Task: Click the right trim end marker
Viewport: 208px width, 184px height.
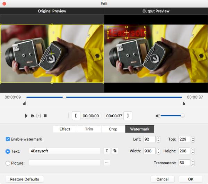Action: click(184, 103)
